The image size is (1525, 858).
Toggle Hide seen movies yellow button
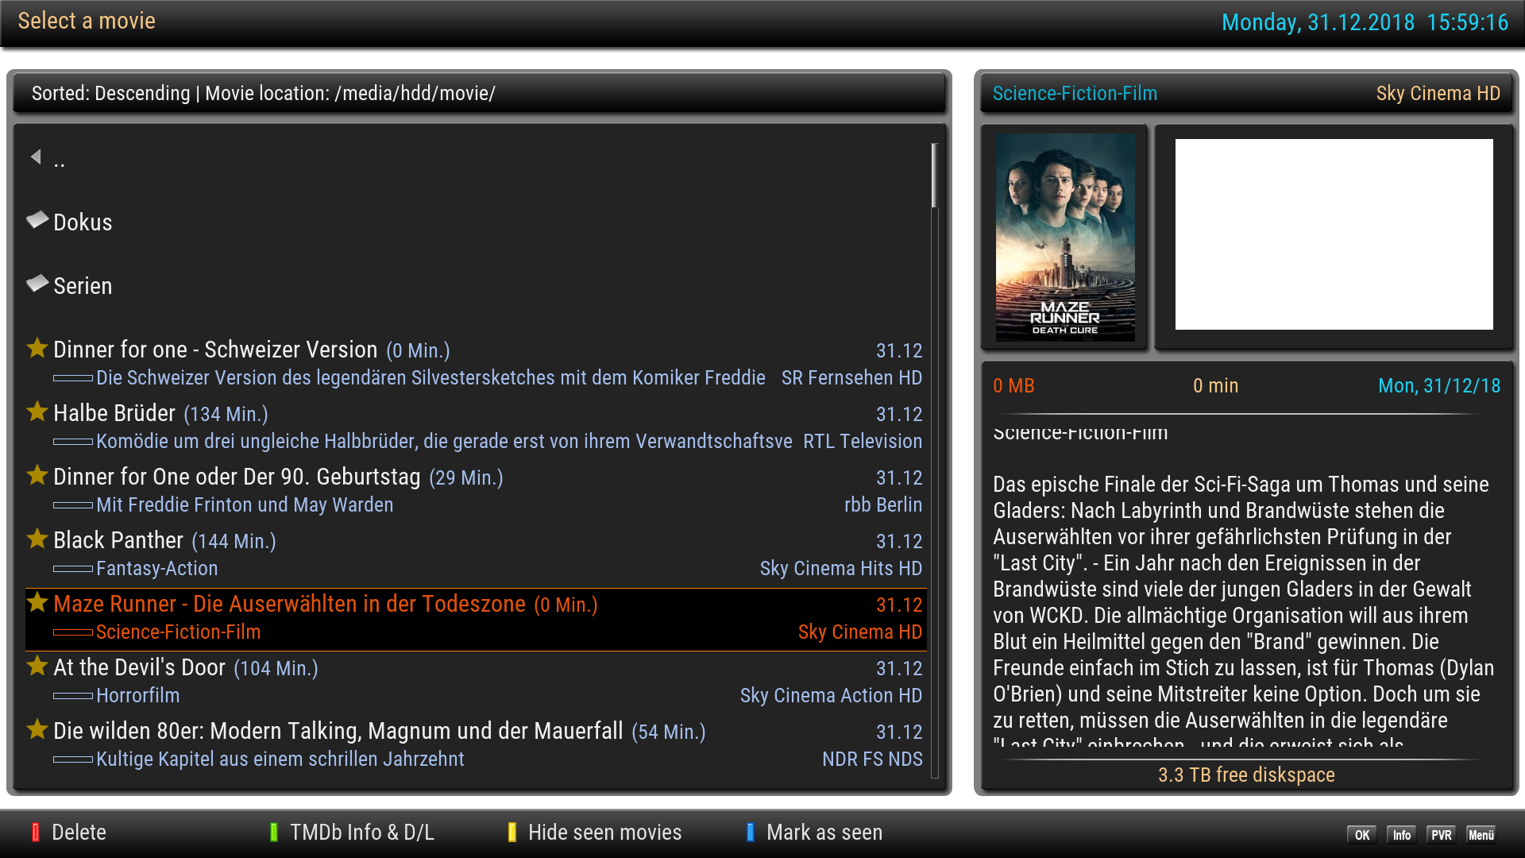pyautogui.click(x=512, y=832)
